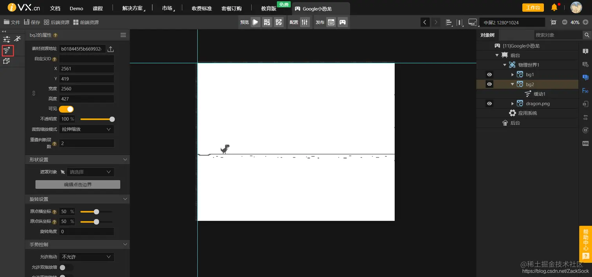Image resolution: width=592 pixels, height=277 pixels.
Task: Hide bg1 with its eye icon
Action: coord(489,74)
